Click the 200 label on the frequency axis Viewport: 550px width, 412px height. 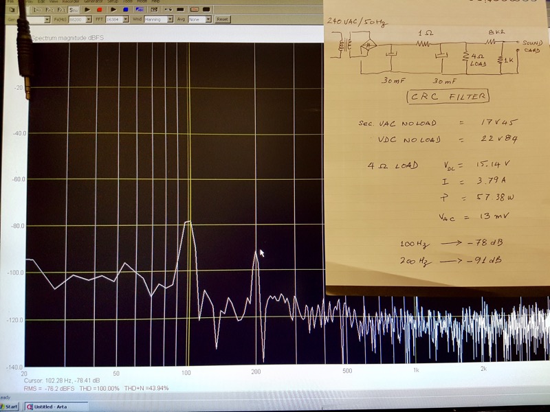tap(256, 371)
